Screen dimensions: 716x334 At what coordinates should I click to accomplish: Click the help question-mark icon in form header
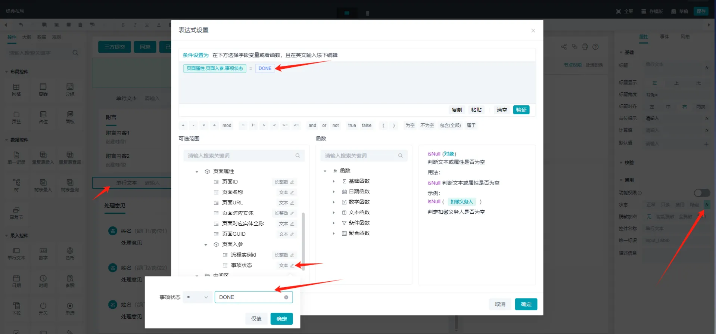point(595,47)
